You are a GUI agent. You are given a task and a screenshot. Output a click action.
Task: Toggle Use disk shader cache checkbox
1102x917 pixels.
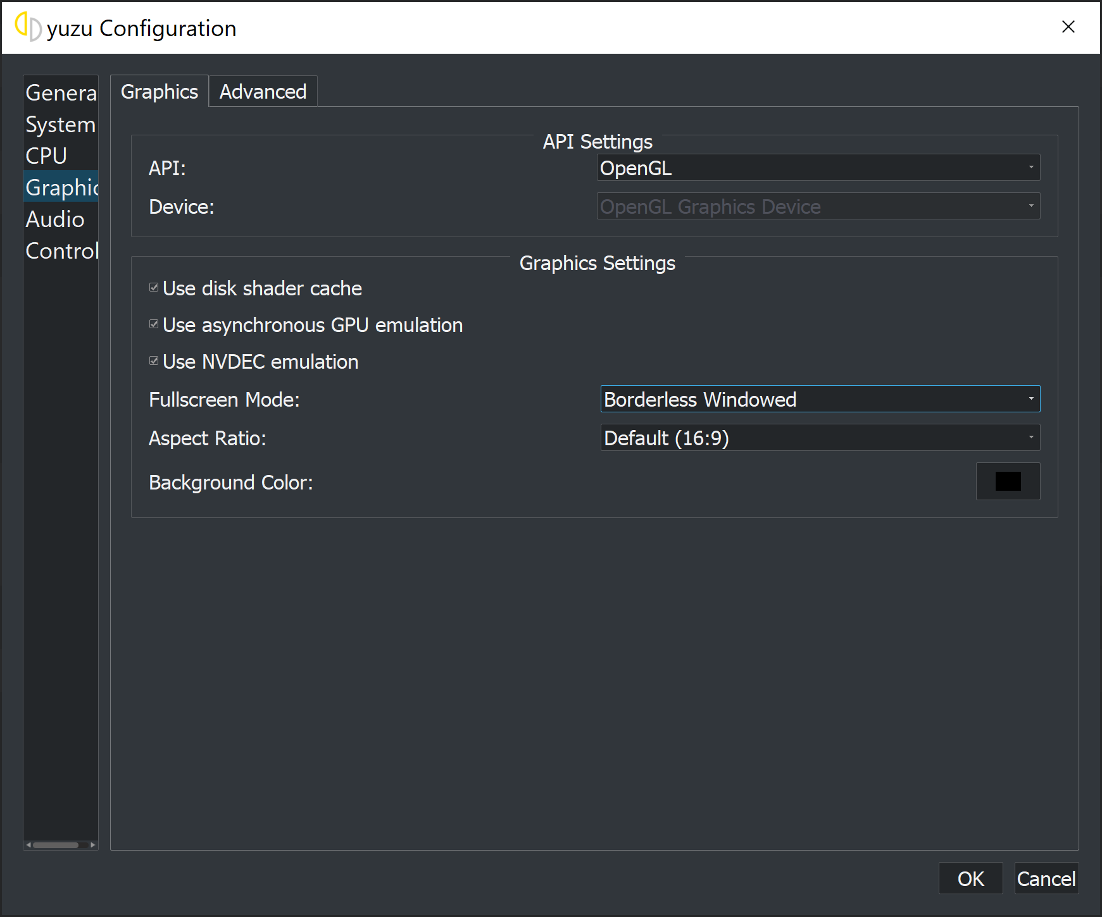click(x=154, y=287)
